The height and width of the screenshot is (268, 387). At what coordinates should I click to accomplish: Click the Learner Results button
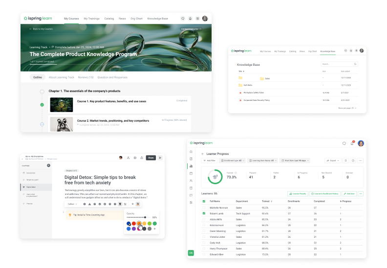(x=298, y=193)
